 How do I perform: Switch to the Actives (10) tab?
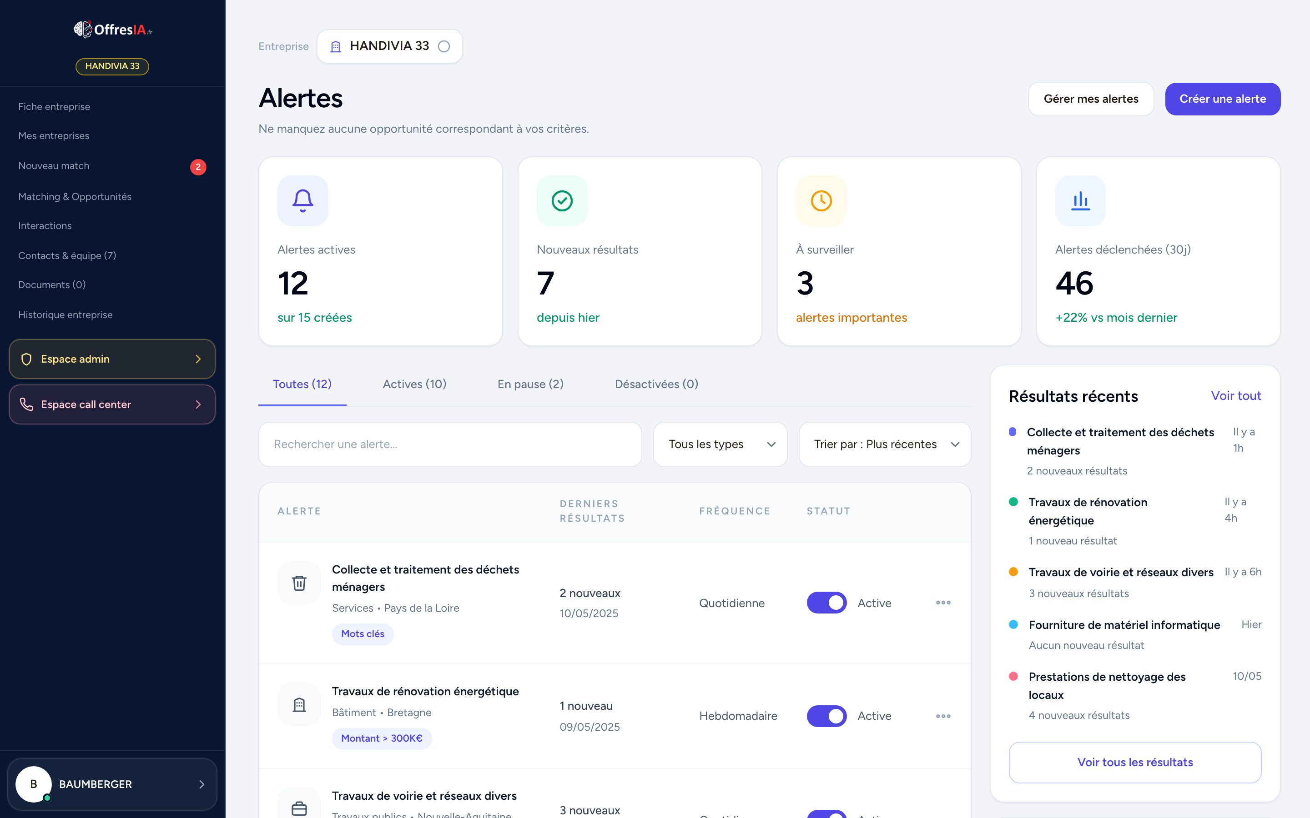pyautogui.click(x=415, y=384)
